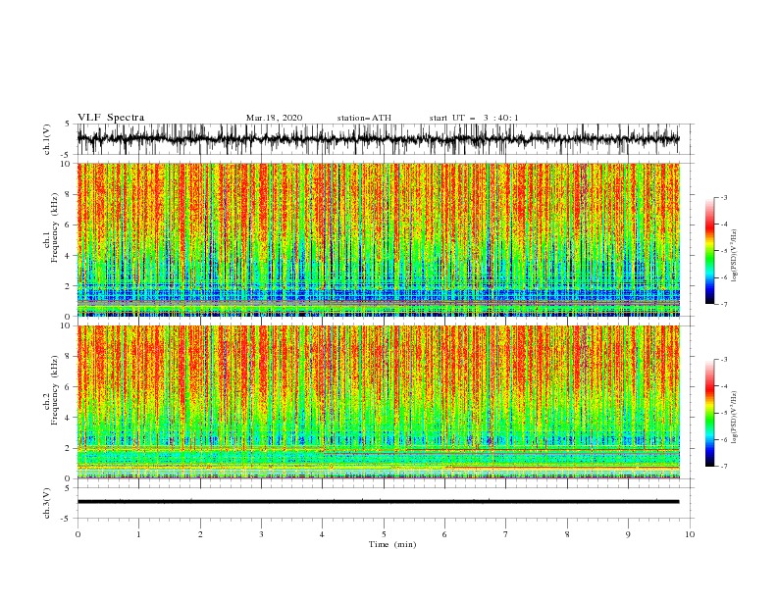777x600 pixels.
Task: Click the 'ch.1(V)' axis label
Action: pyautogui.click(x=47, y=139)
